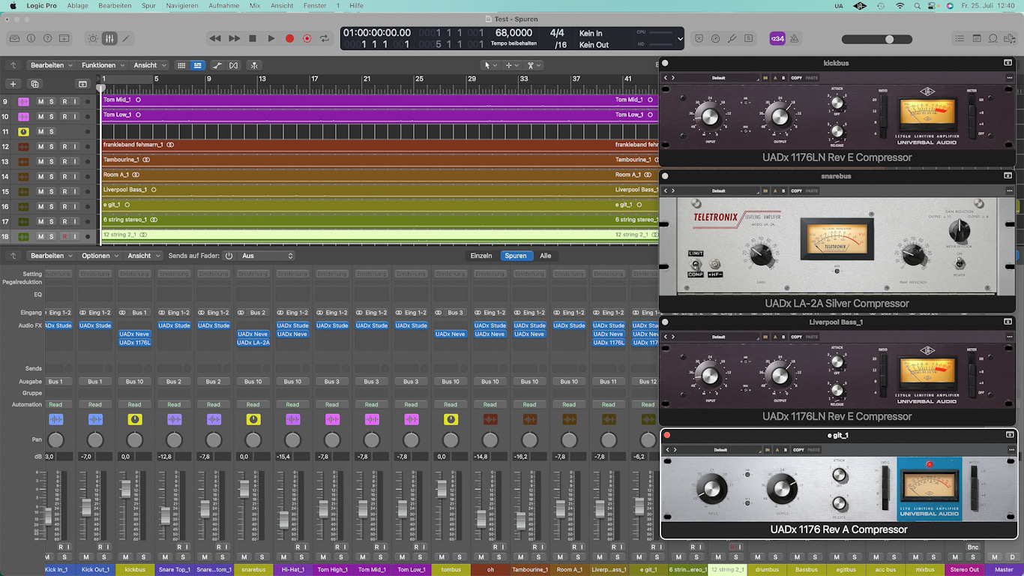Solo the snarebus channel strip
This screenshot has height=576, width=1024.
[x=262, y=556]
